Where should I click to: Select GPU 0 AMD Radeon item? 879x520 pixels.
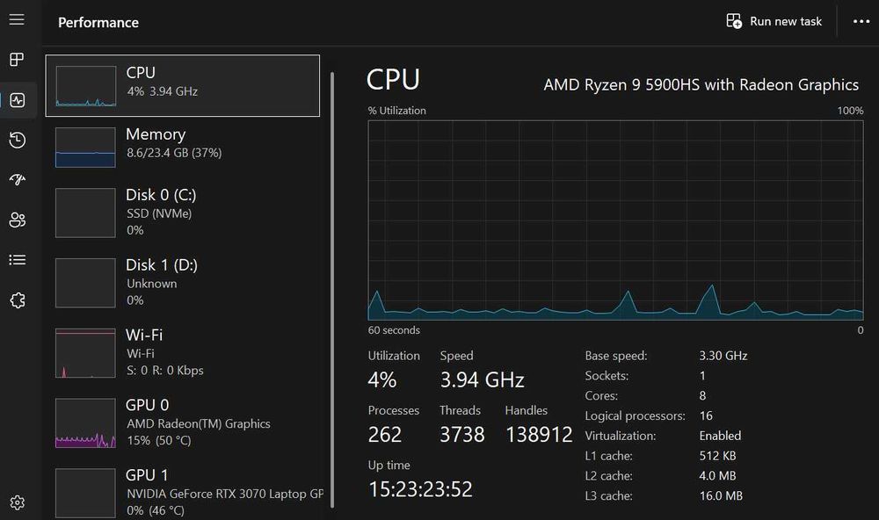(x=183, y=422)
